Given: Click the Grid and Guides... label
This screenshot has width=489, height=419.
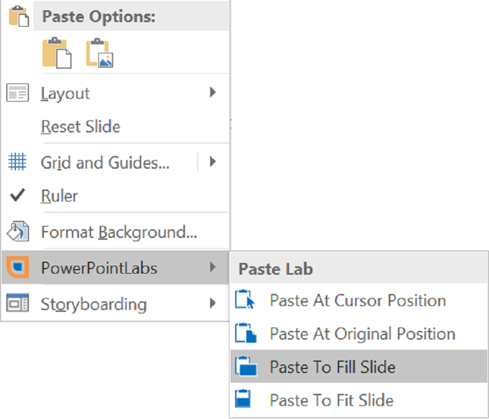Looking at the screenshot, I should pos(105,164).
